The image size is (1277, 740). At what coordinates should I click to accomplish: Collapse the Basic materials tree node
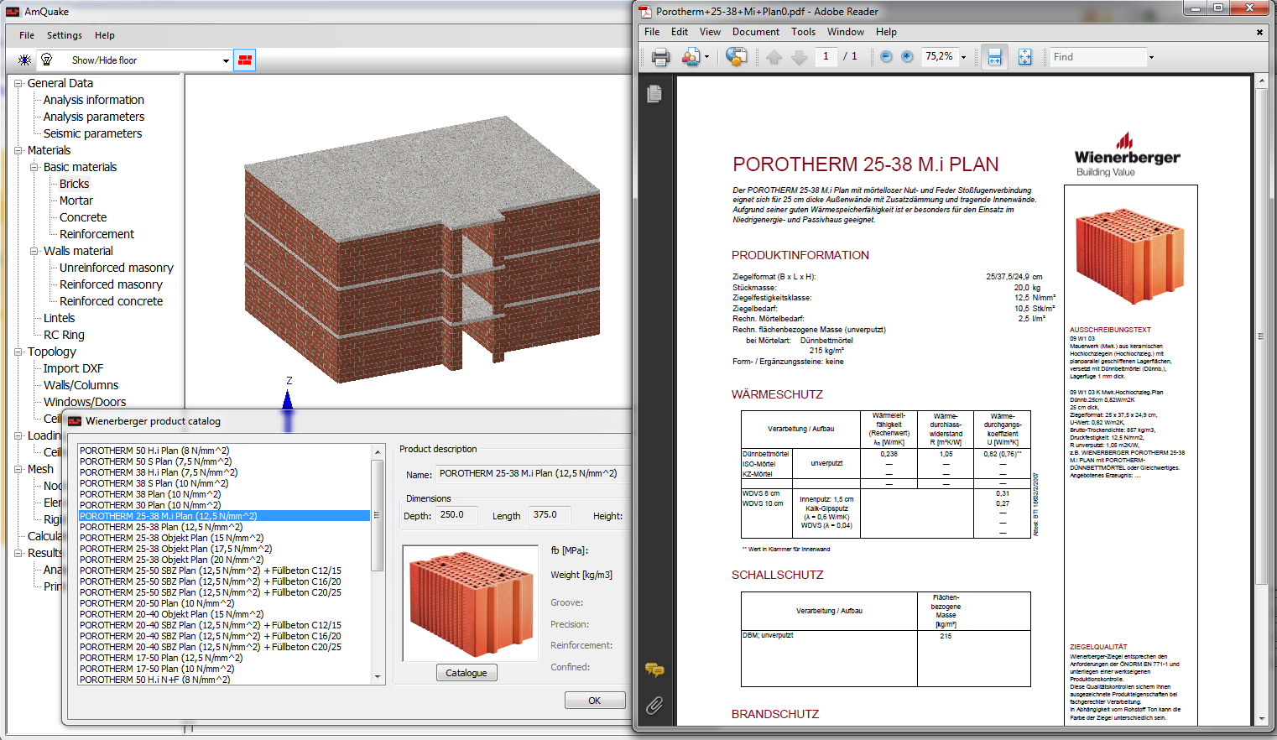click(x=34, y=167)
